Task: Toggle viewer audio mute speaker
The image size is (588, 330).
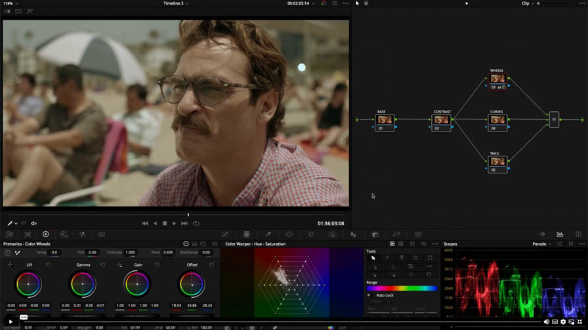Action: [34, 223]
